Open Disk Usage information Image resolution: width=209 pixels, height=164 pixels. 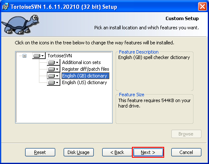[x=79, y=152]
